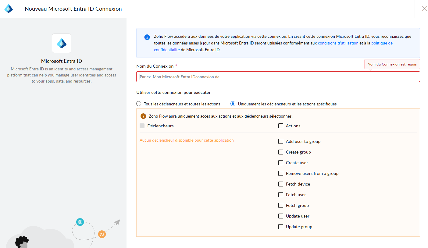Viewport: 428px width, 248px height.
Task: Select Uniquement les déclencheurs et actions spécifiques
Action: pos(233,104)
